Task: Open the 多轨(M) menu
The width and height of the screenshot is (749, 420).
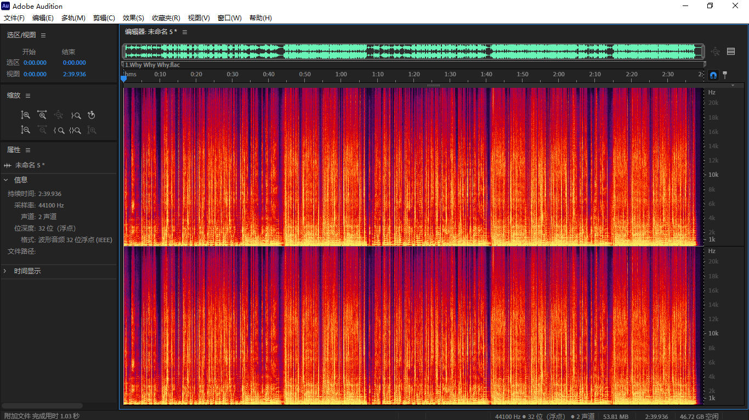Action: pos(73,18)
